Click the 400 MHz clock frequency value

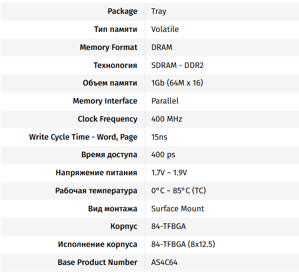pyautogui.click(x=167, y=119)
